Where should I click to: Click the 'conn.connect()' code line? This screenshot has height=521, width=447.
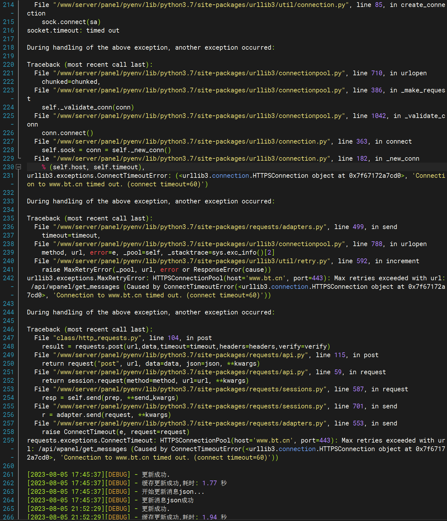coord(67,133)
